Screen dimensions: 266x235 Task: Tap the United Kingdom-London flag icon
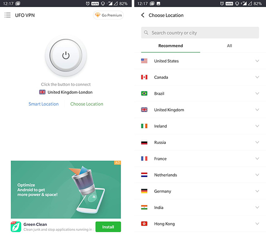[x=42, y=92]
